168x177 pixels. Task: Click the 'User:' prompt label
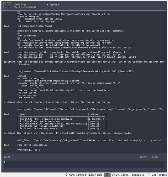[7, 157]
